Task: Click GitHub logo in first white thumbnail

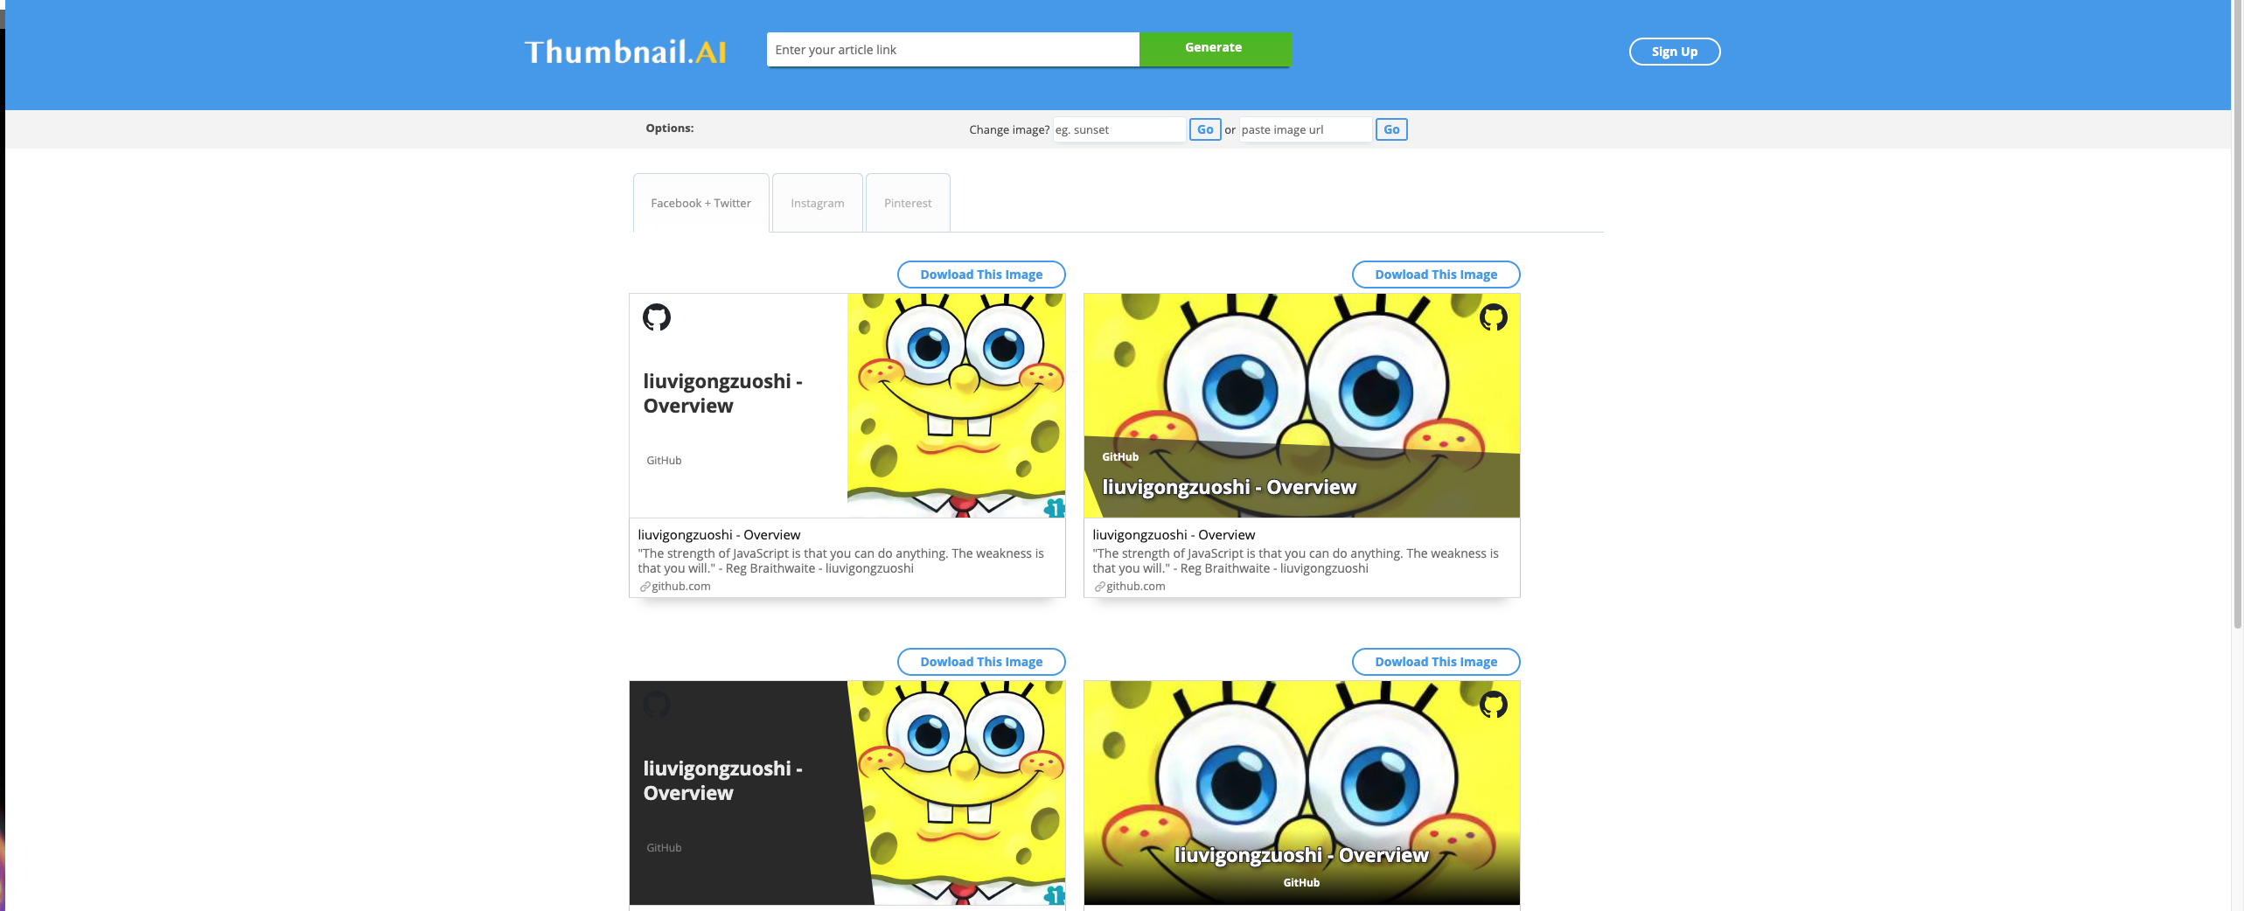Action: (657, 316)
